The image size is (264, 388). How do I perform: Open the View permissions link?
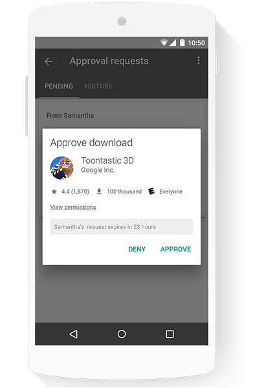coord(73,207)
